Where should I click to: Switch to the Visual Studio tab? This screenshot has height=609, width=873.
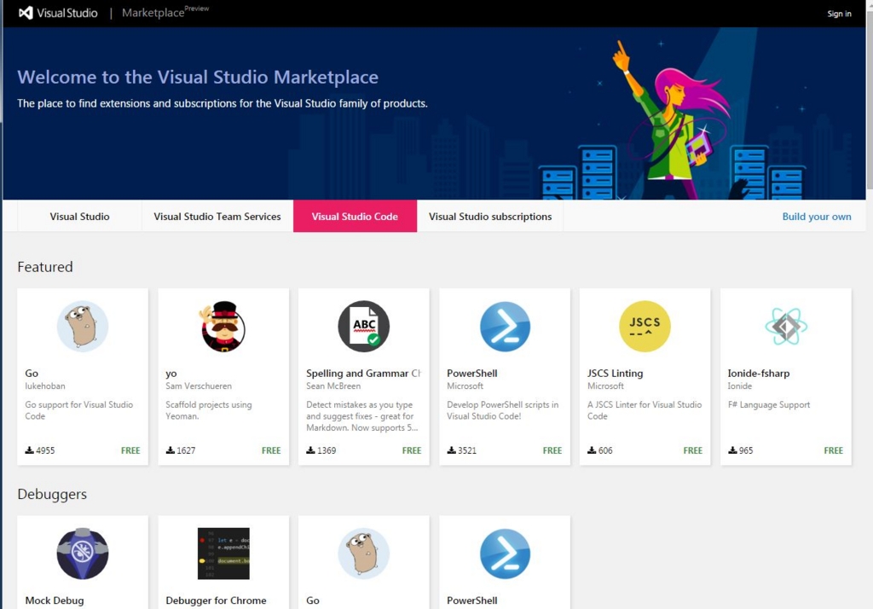79,216
